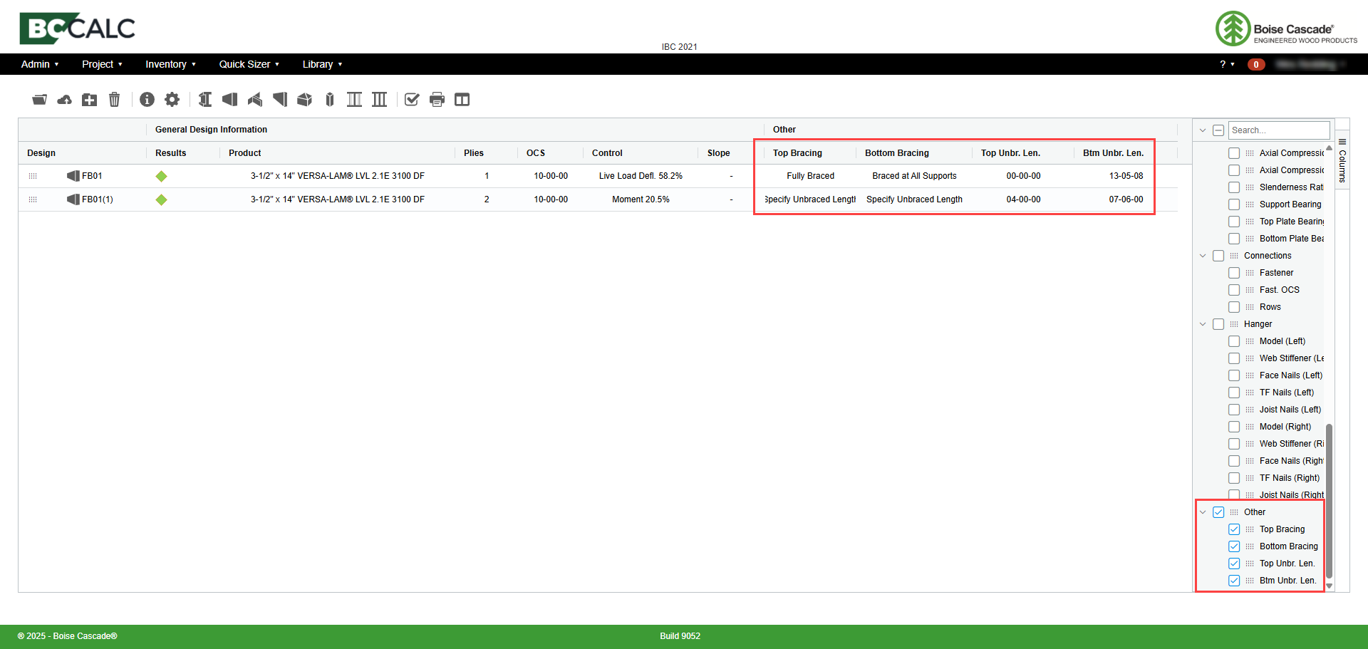The width and height of the screenshot is (1368, 649).
Task: Click the green result diamond for FB01(1)
Action: [x=162, y=199]
